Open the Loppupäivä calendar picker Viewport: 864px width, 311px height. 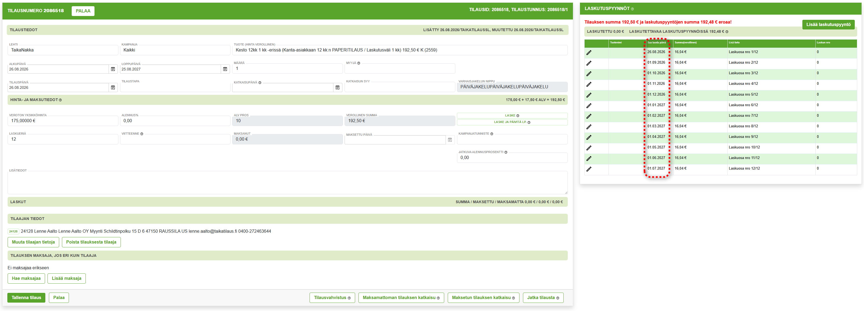[225, 69]
